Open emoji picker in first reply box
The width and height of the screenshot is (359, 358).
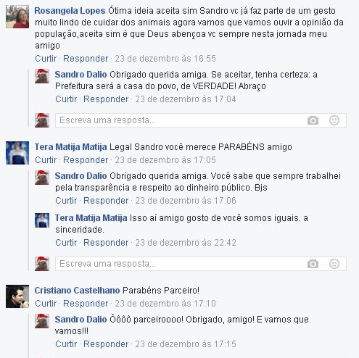coord(334,120)
